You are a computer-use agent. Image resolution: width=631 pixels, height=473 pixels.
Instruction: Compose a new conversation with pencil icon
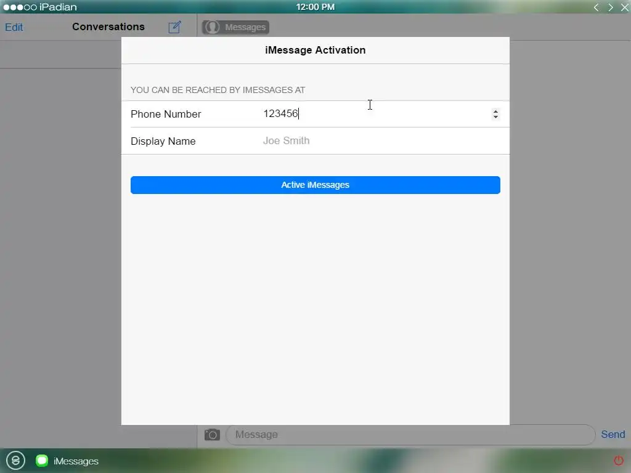pyautogui.click(x=174, y=27)
